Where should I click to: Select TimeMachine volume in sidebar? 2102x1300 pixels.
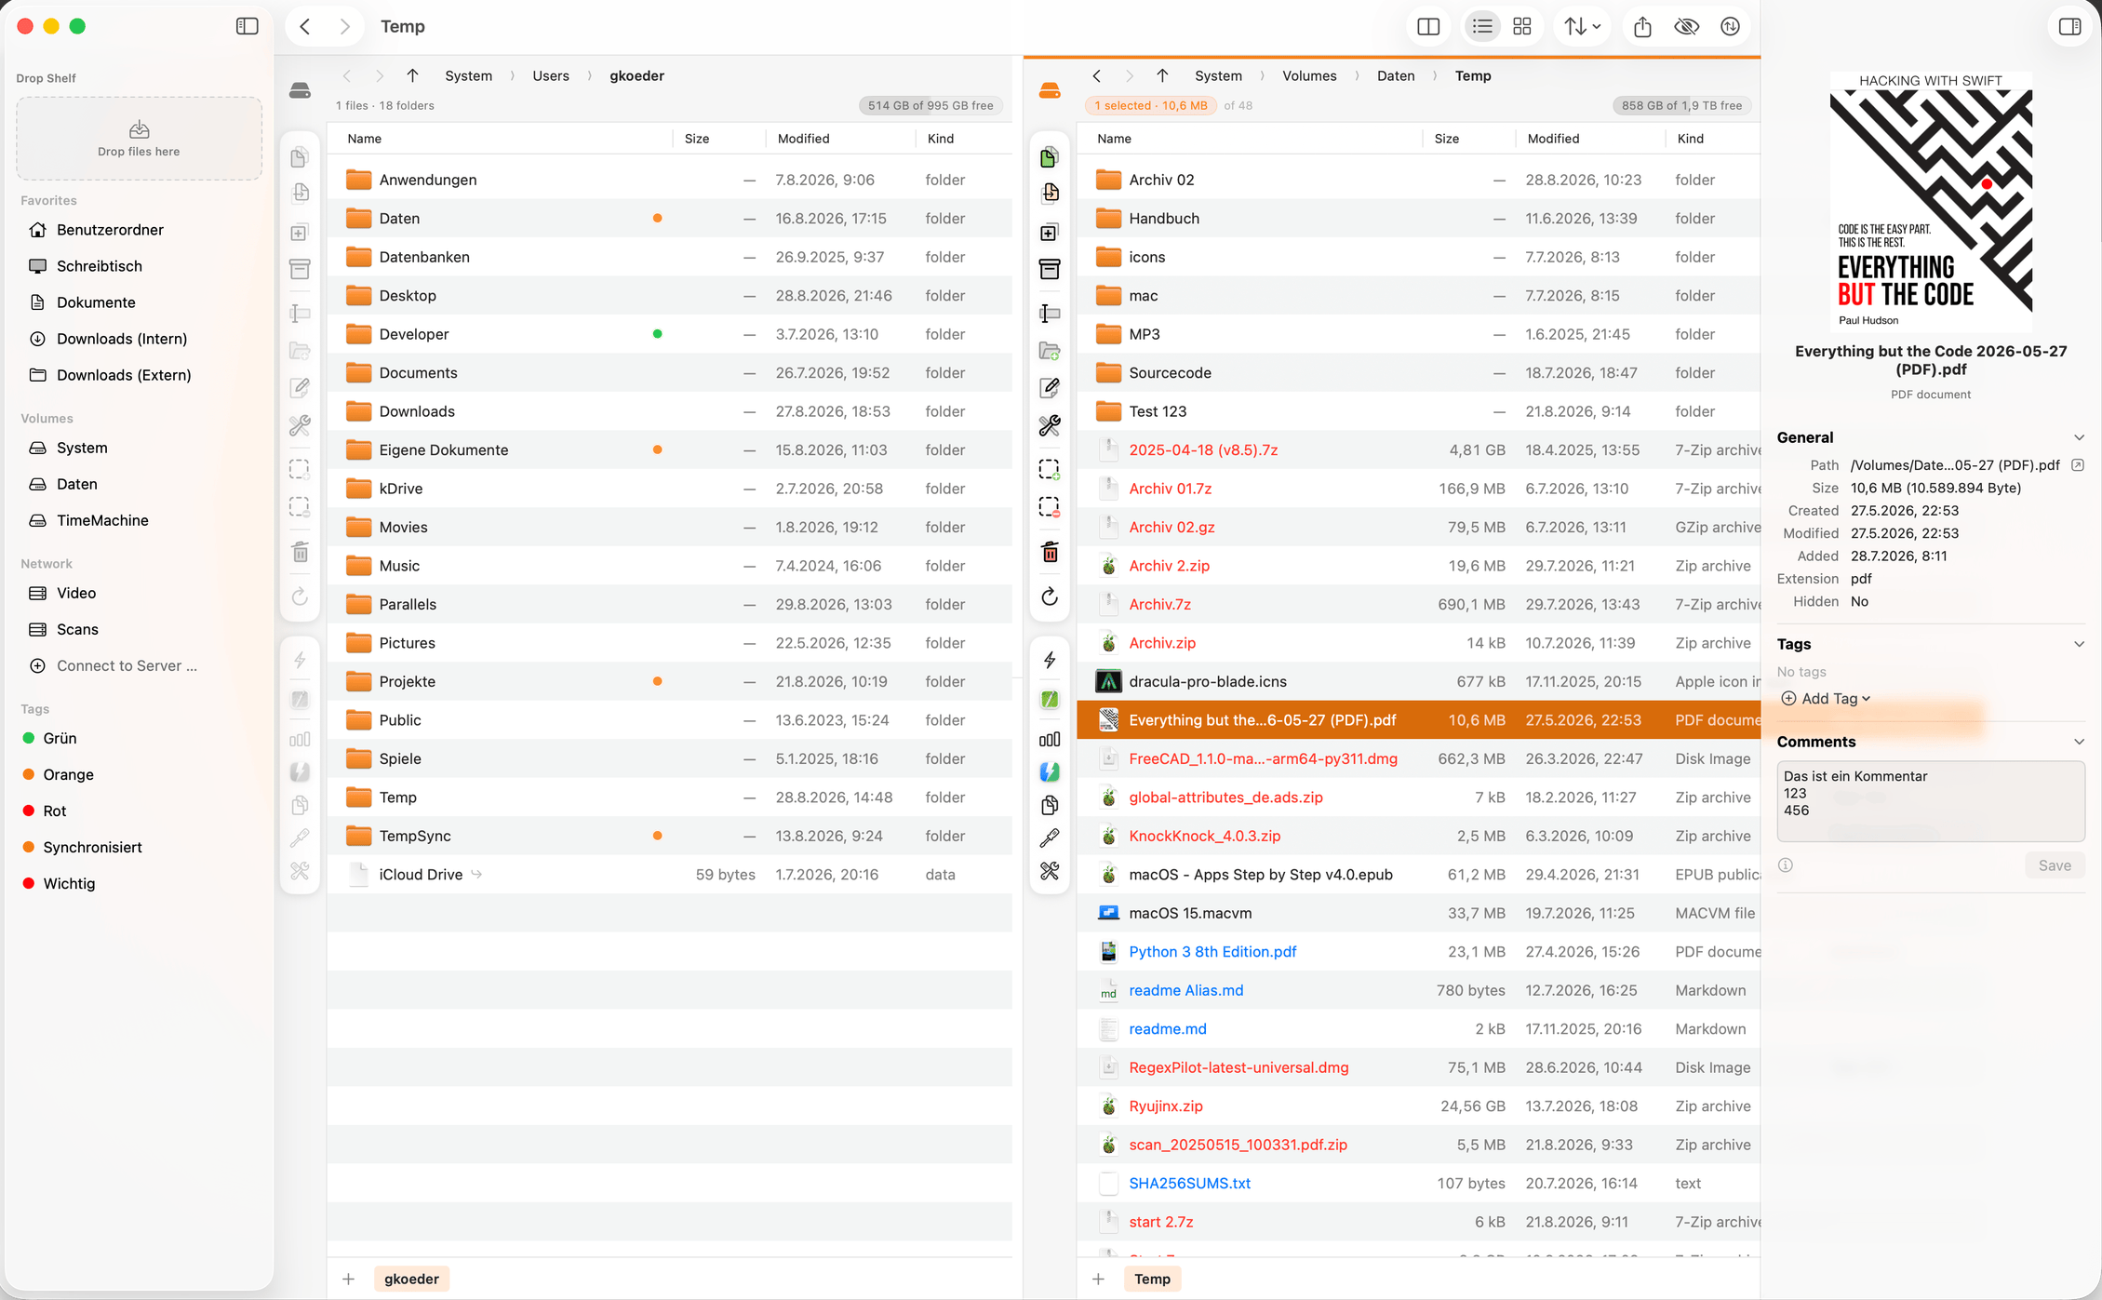[102, 520]
